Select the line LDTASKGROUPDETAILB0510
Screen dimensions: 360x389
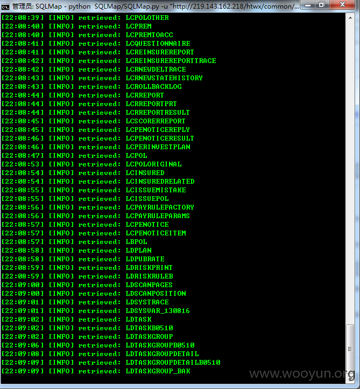point(111,363)
